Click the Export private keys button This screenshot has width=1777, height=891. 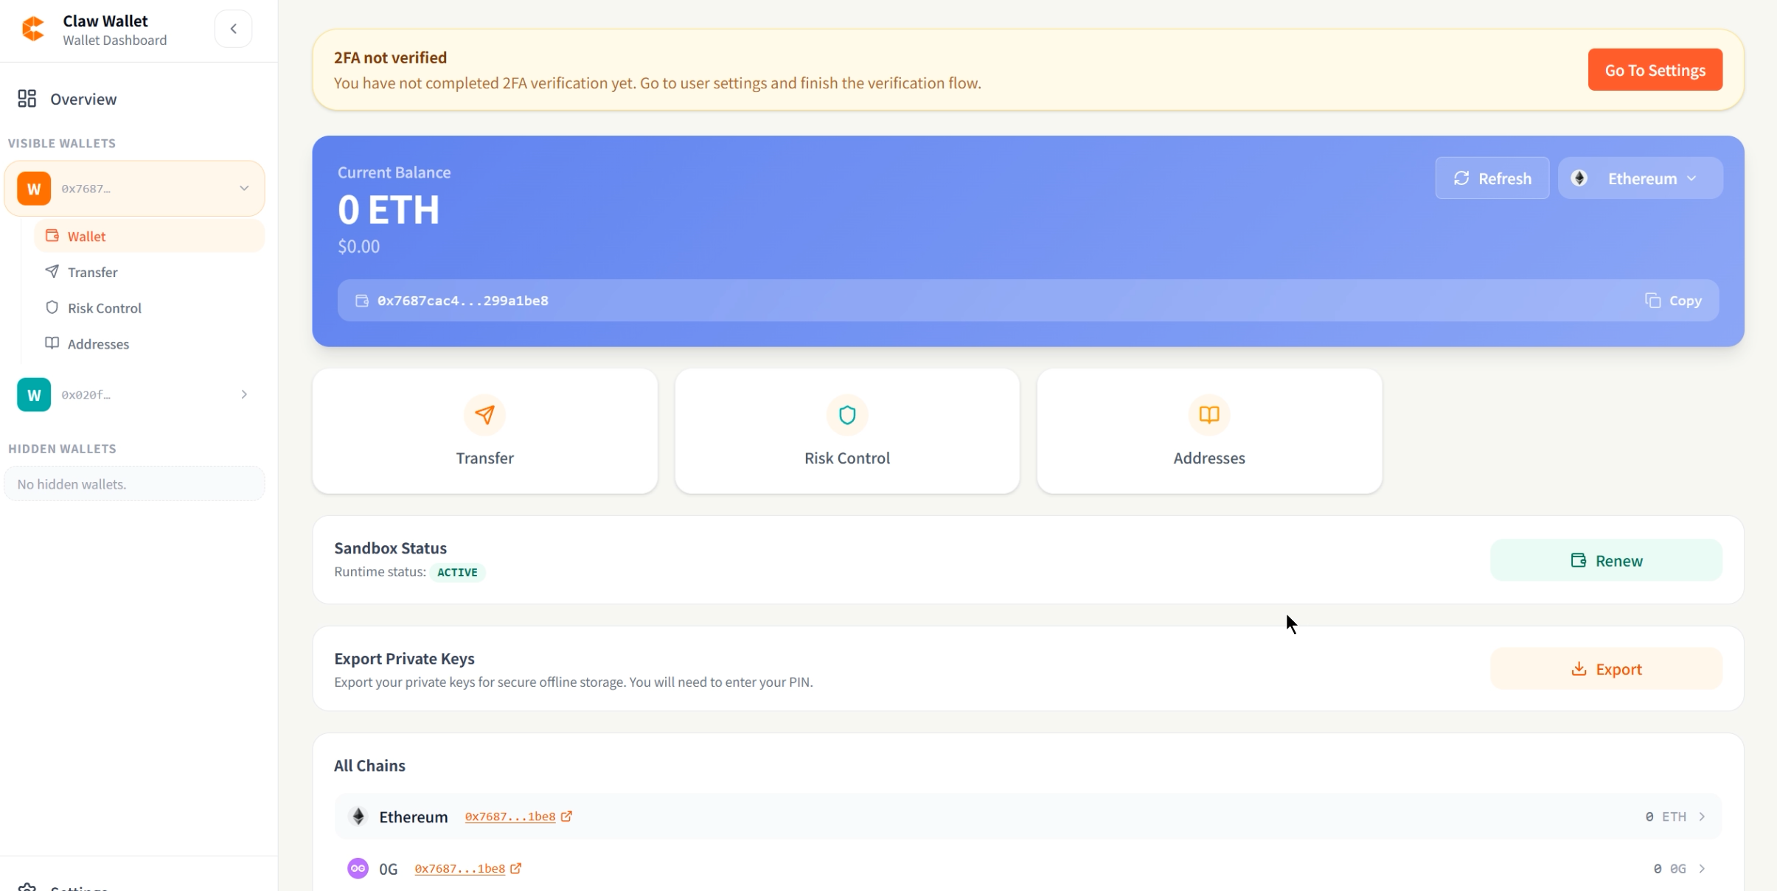click(x=1606, y=669)
